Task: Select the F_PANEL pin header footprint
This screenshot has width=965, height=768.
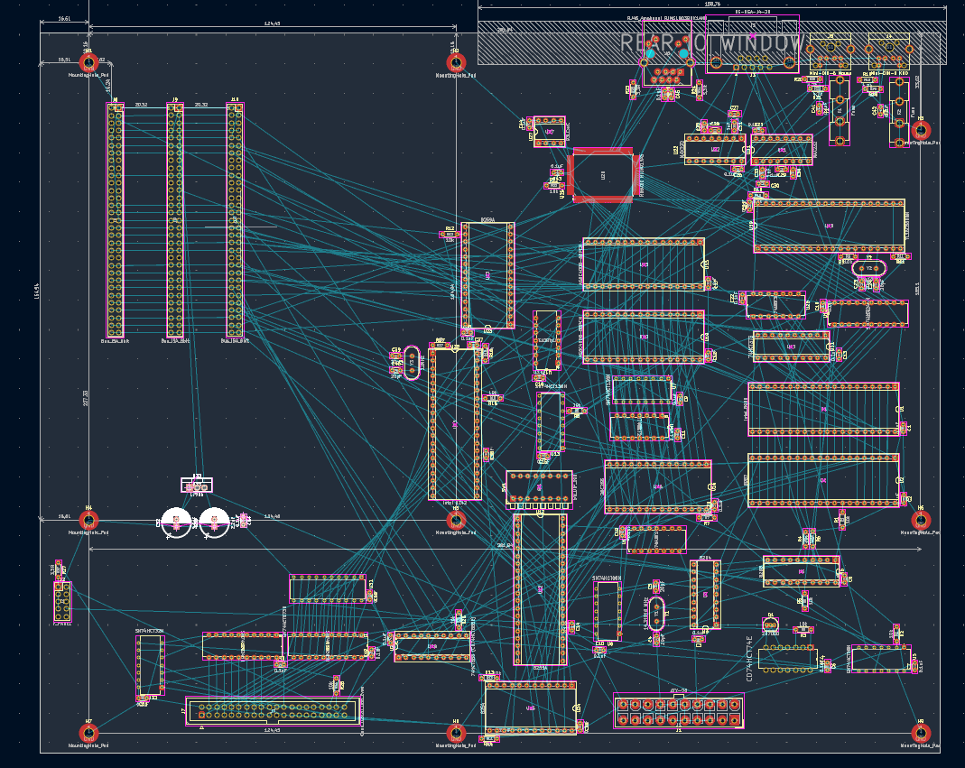Action: pyautogui.click(x=62, y=601)
